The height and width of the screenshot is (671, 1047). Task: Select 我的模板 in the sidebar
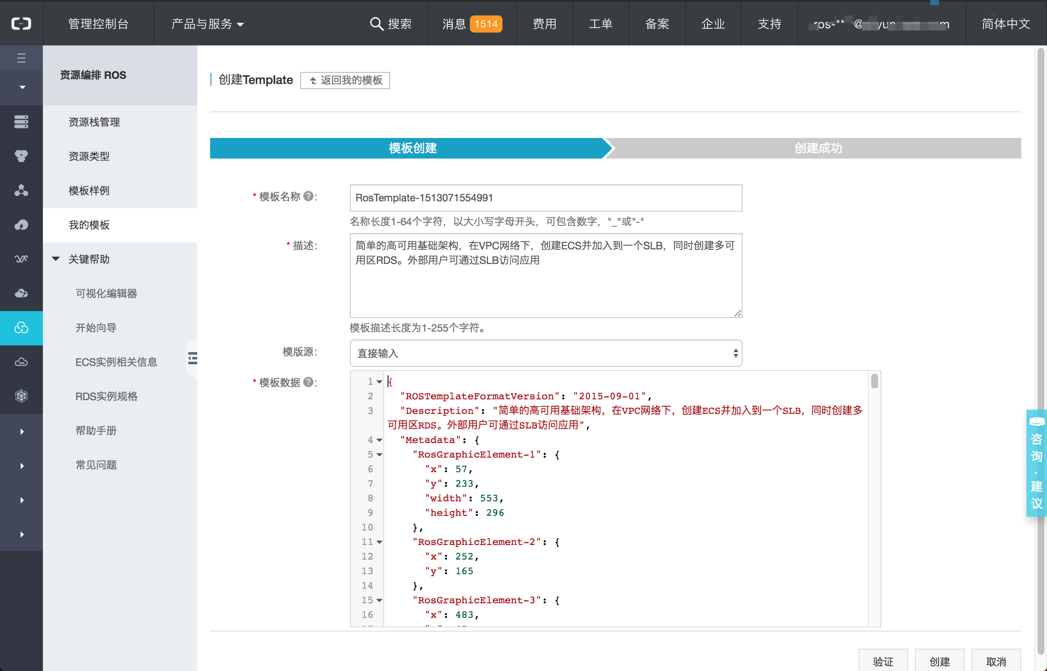pos(89,225)
